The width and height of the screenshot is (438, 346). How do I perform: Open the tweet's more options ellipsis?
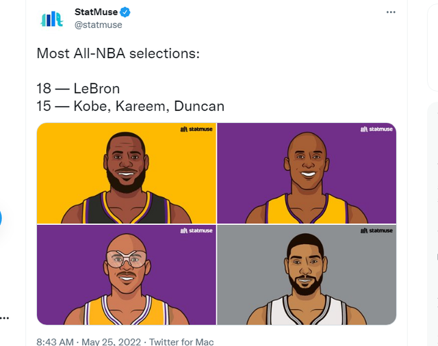tap(391, 12)
